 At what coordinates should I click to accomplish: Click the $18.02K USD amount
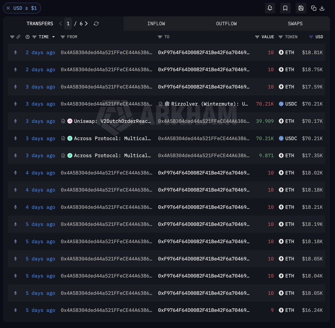(x=312, y=173)
